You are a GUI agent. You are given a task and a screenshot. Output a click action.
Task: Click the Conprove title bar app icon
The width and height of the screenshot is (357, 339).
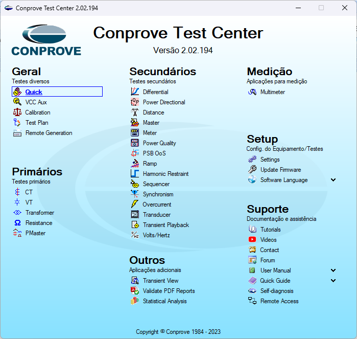click(9, 8)
